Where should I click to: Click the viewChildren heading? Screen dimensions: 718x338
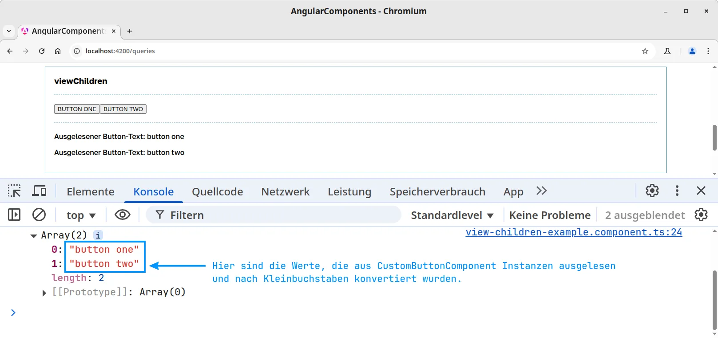[x=81, y=81]
